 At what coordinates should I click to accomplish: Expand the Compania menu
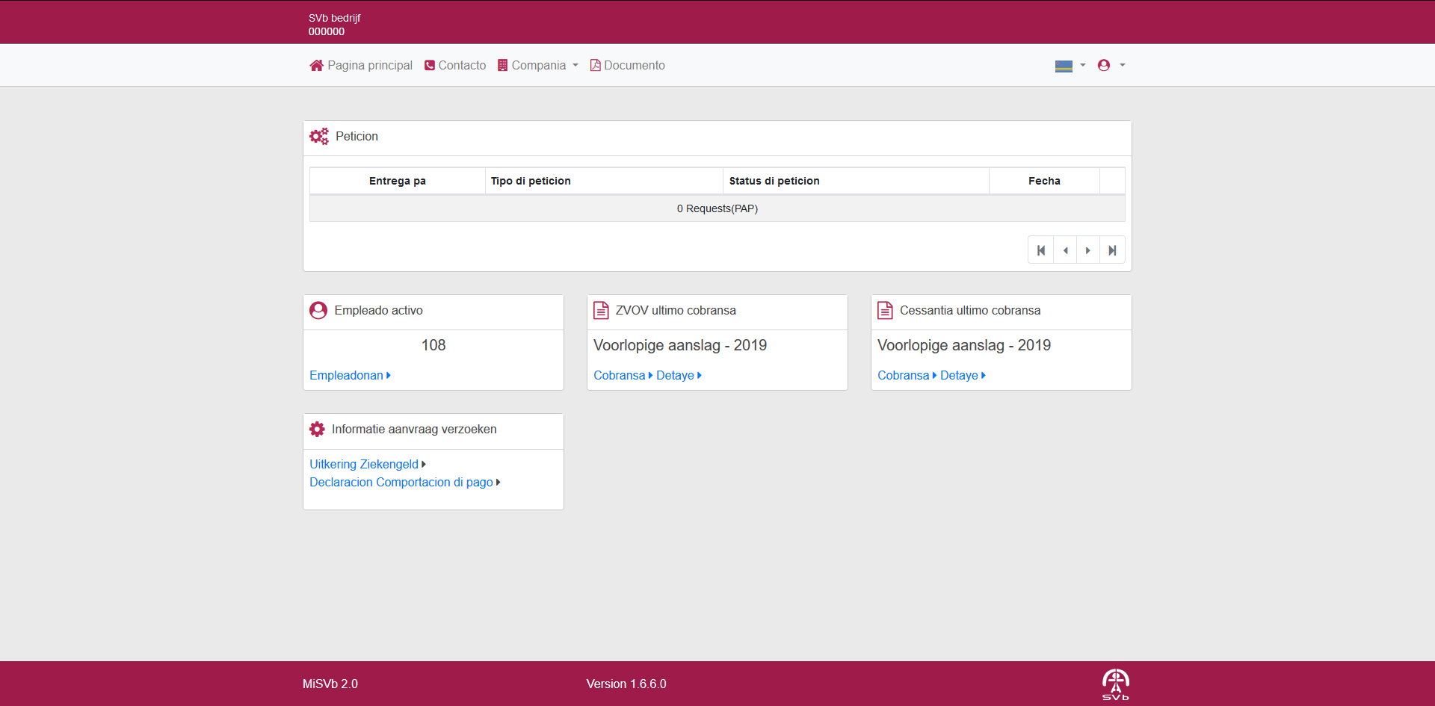[x=538, y=66]
